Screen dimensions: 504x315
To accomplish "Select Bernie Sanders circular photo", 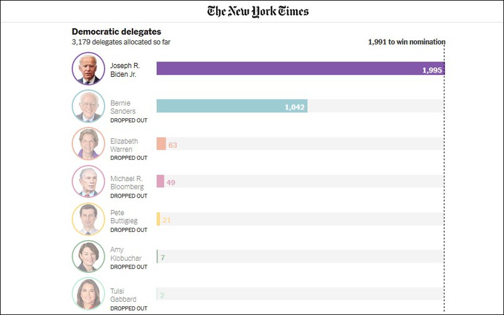I will 88,106.
